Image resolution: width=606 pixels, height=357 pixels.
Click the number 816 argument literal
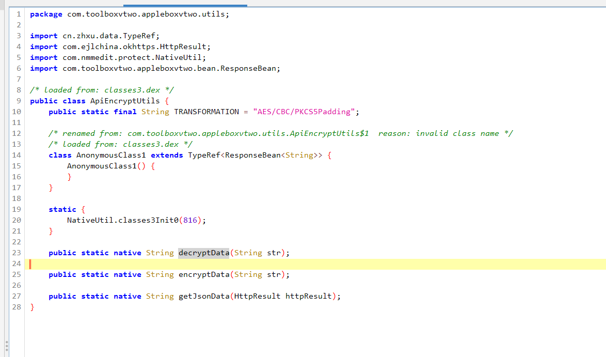189,220
